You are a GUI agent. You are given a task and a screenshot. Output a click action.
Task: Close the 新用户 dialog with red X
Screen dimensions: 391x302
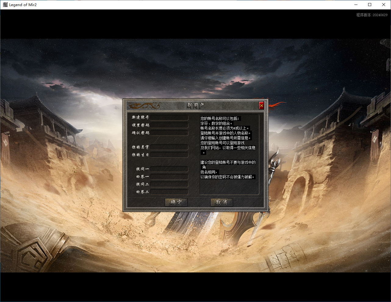coord(261,106)
